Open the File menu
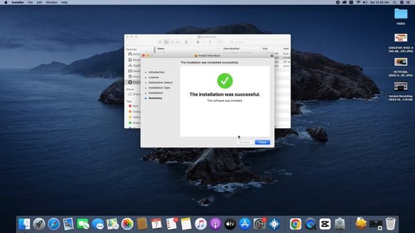 click(30, 3)
